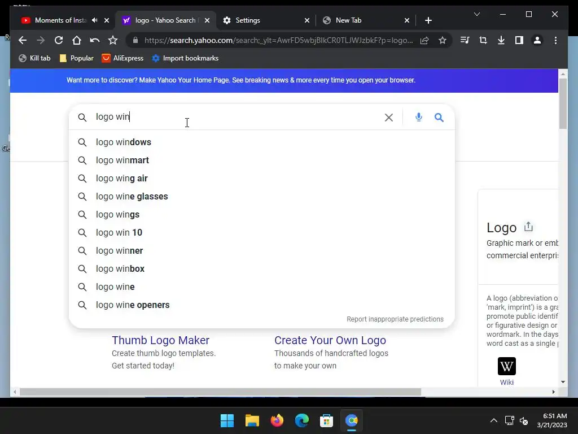Click the Import bookmarks shortcut

(x=185, y=58)
